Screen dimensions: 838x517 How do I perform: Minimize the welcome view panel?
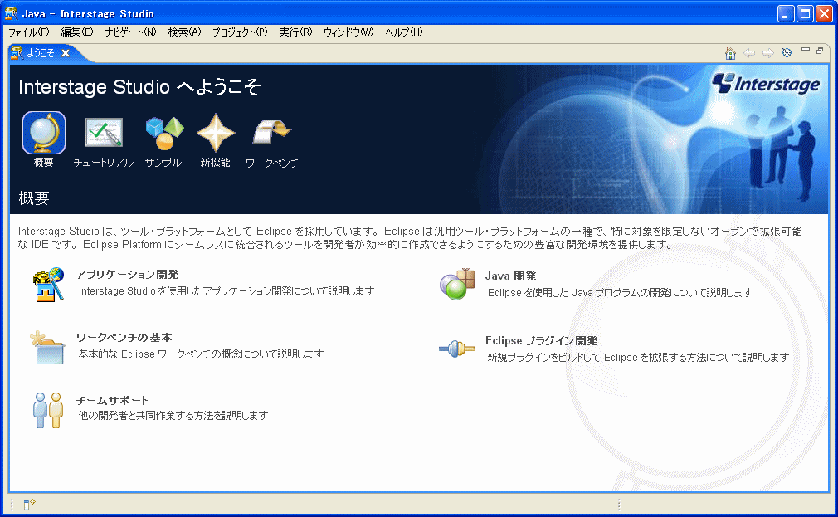pos(806,49)
